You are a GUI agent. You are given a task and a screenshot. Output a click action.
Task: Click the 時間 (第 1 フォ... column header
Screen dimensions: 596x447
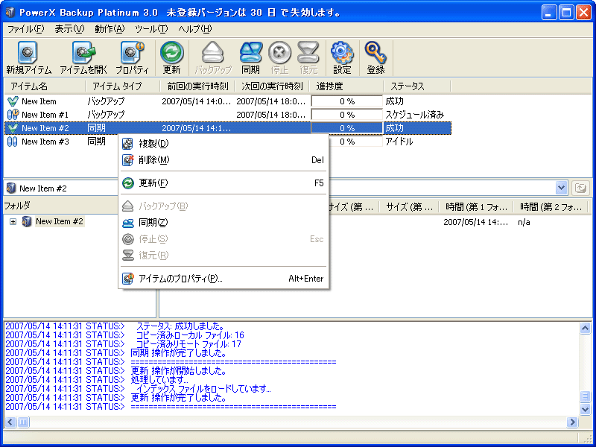pyautogui.click(x=475, y=207)
